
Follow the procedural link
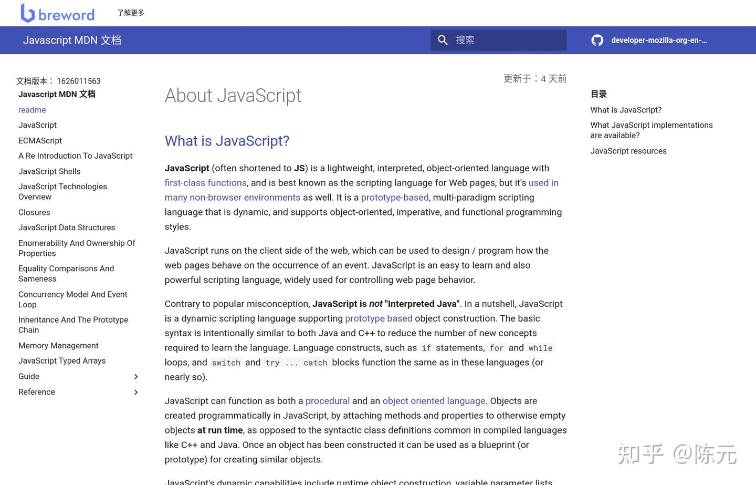pos(328,401)
